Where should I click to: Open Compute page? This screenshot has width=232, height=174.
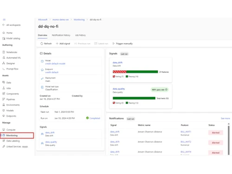(11, 130)
